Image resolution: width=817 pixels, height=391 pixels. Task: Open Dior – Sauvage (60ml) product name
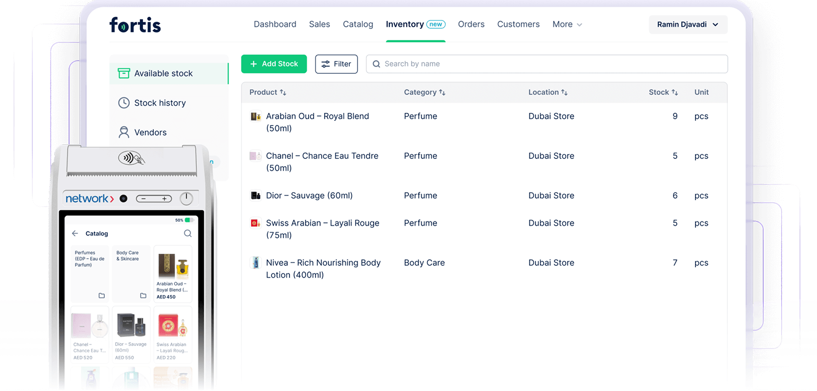(x=309, y=195)
